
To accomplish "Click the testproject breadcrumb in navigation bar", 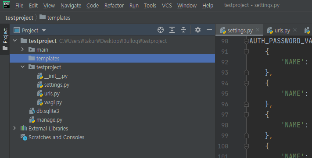I will [19, 18].
